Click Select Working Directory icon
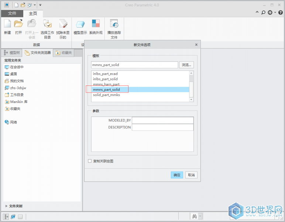285x222 pixels. [47, 24]
